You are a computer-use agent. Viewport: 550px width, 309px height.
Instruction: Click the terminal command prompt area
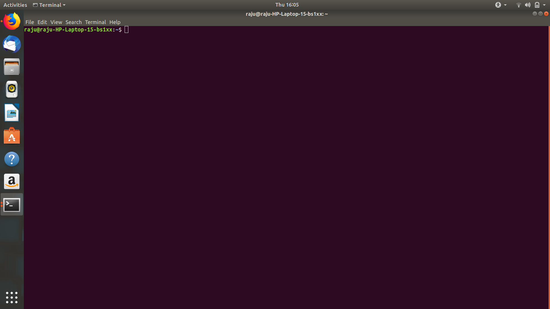point(127,30)
